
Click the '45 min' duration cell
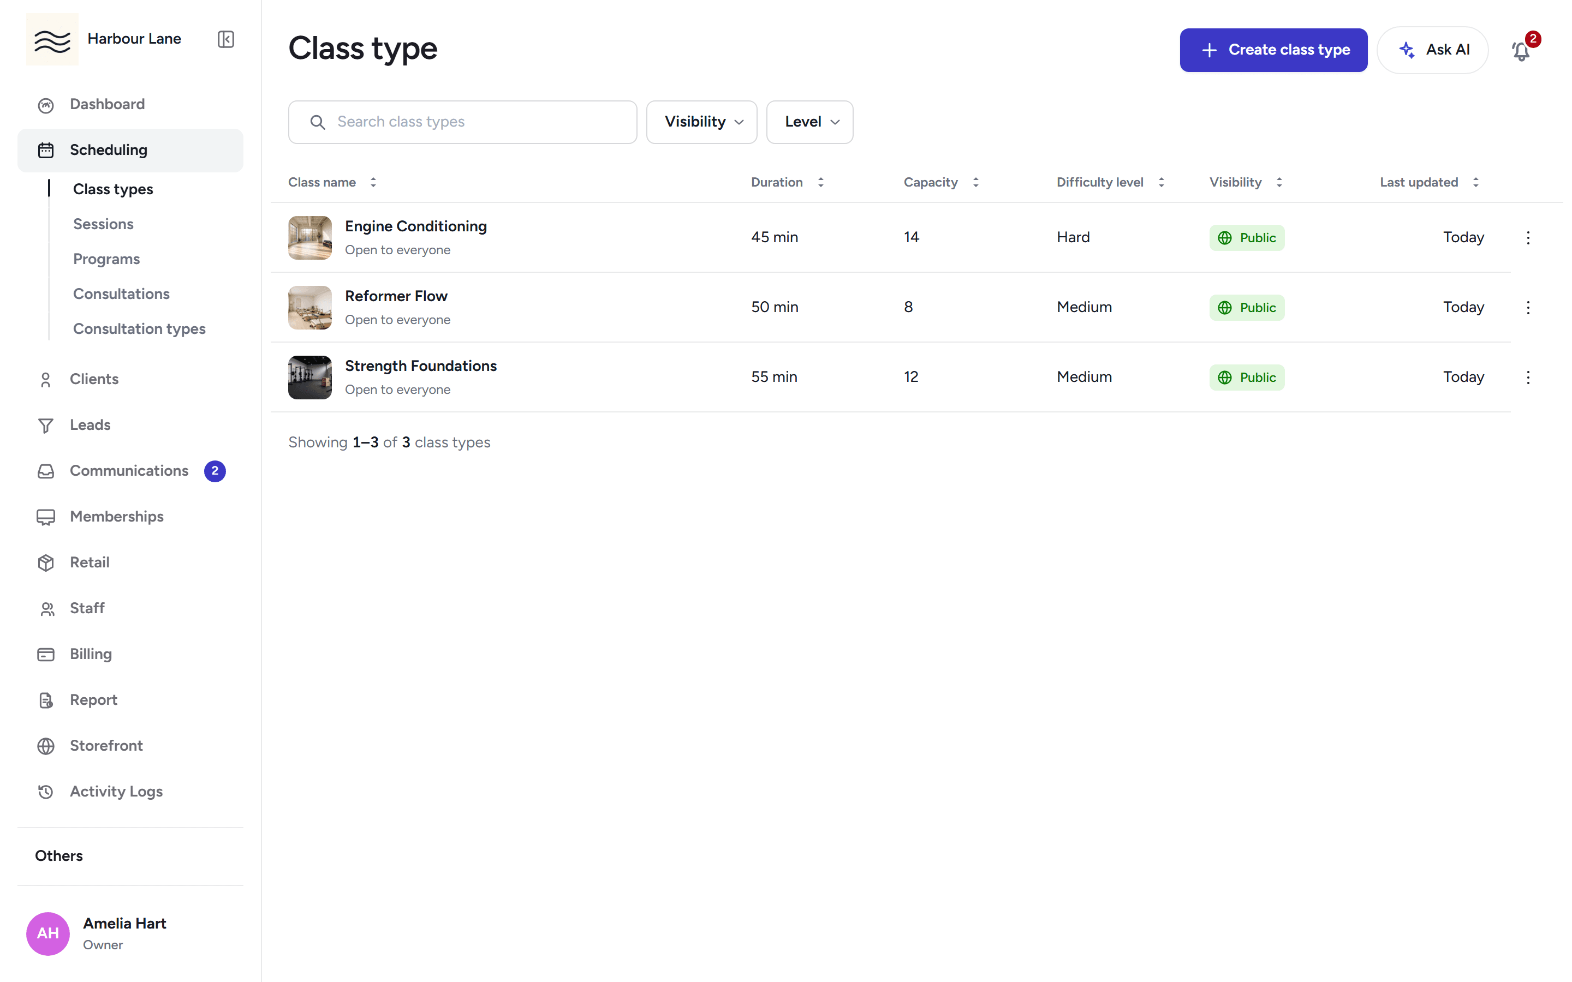(775, 238)
